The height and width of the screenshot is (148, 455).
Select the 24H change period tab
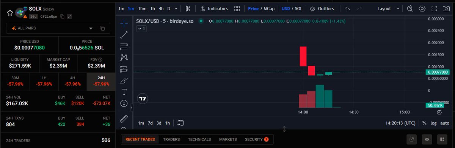[x=101, y=81]
